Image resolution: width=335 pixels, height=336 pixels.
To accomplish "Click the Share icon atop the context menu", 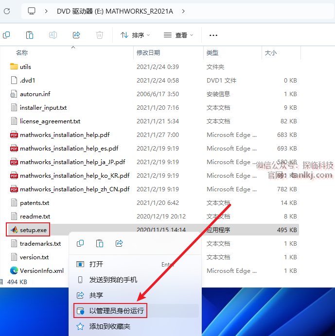I will coord(119,243).
